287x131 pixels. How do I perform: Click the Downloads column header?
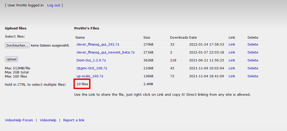click(x=179, y=38)
